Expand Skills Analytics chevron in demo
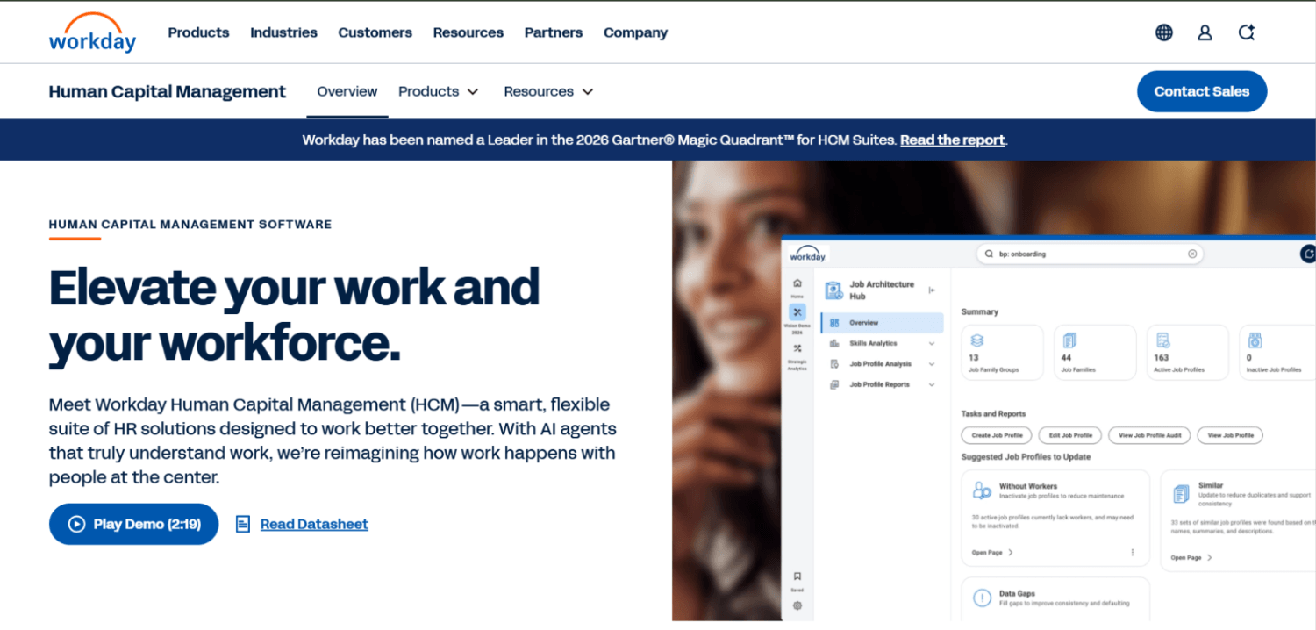 point(932,344)
